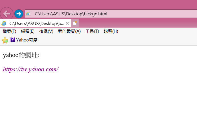Click the browser Back arrow button
Viewport: 197px width, 134px height.
click(x=7, y=14)
